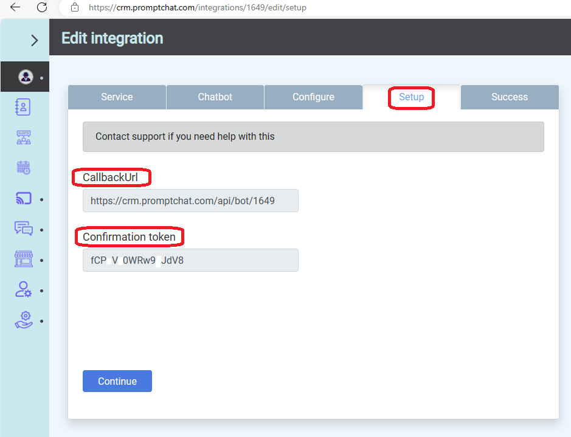Expand the sidebar with the chevron arrow
This screenshot has width=571, height=437.
(35, 40)
